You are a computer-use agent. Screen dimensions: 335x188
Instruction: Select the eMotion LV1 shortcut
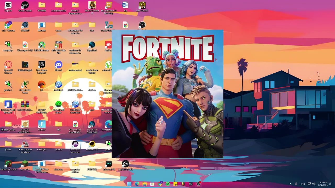92,146
